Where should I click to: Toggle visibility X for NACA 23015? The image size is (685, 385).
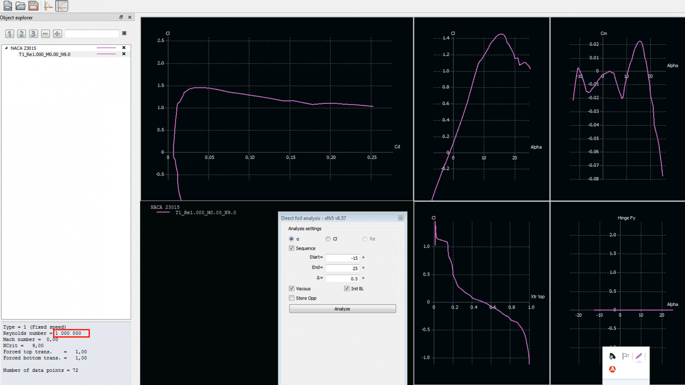click(124, 48)
